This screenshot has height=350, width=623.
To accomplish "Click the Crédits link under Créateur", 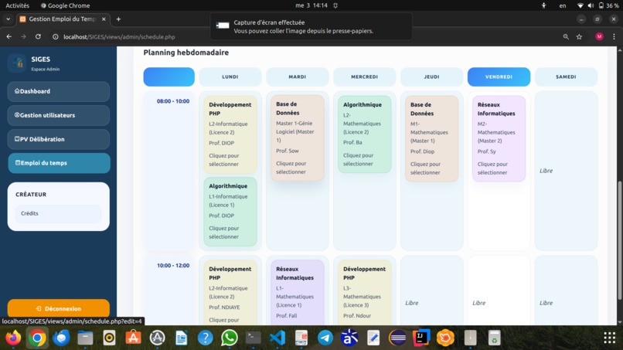I will (59, 213).
